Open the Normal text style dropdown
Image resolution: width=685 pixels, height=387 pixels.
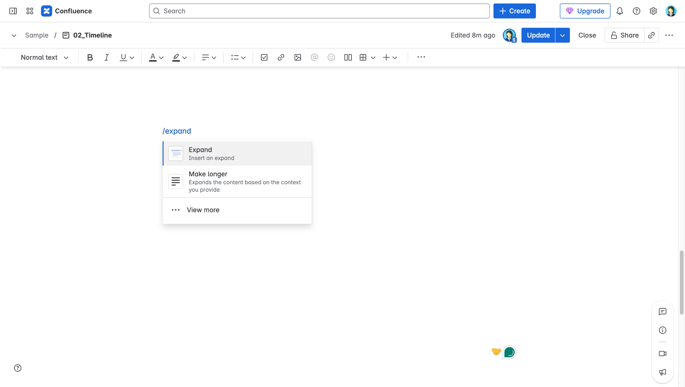click(x=44, y=57)
